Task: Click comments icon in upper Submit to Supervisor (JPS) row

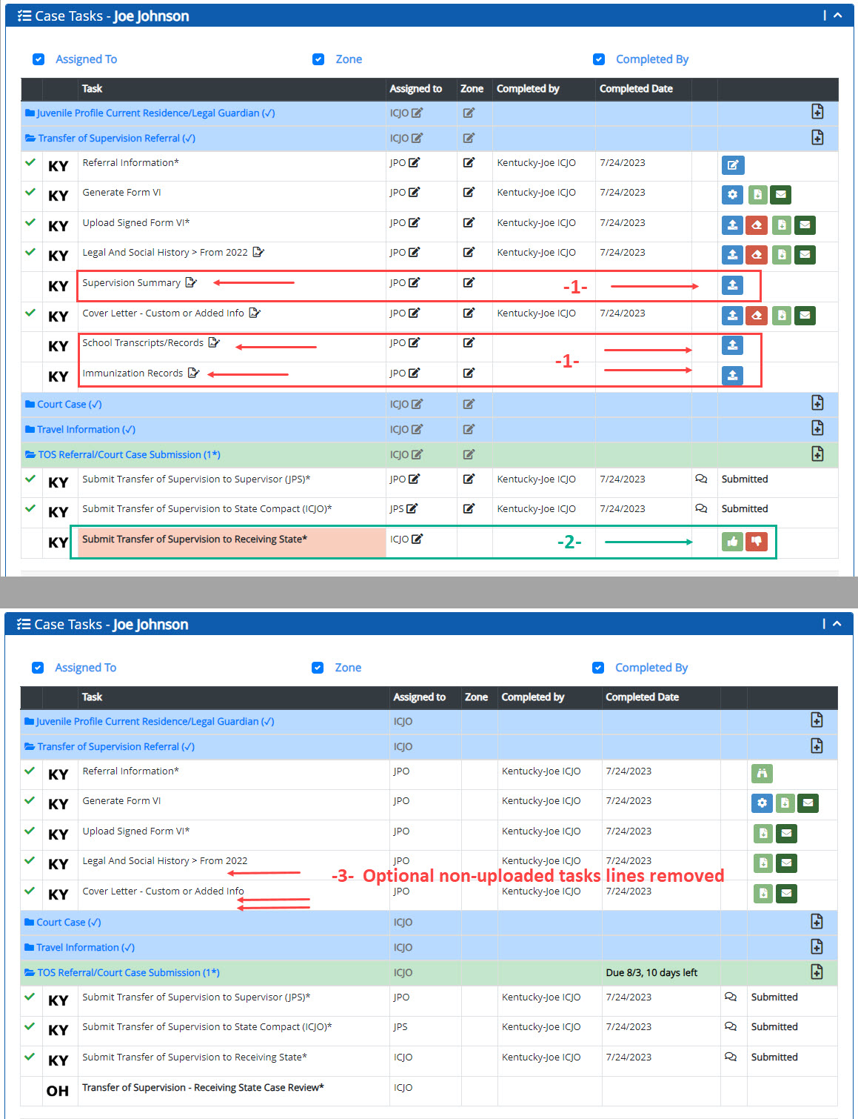Action: (x=701, y=479)
